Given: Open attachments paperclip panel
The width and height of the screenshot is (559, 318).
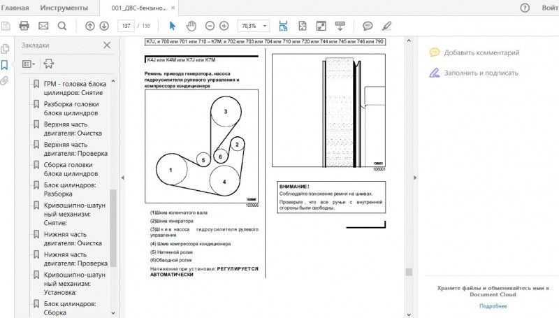Looking at the screenshot, I should click(4, 81).
